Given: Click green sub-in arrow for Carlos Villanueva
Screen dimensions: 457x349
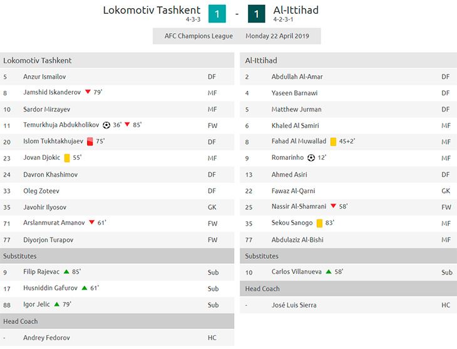Looking at the screenshot, I should (x=329, y=272).
